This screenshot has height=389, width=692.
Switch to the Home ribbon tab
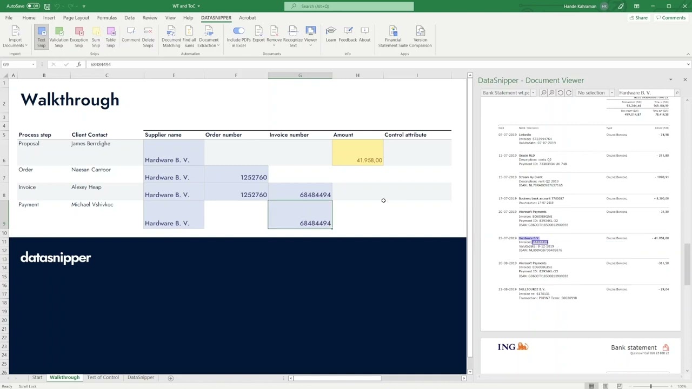click(29, 18)
